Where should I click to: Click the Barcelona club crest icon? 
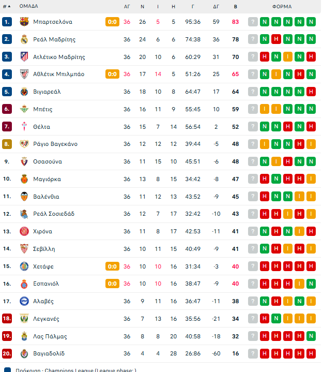tap(24, 22)
